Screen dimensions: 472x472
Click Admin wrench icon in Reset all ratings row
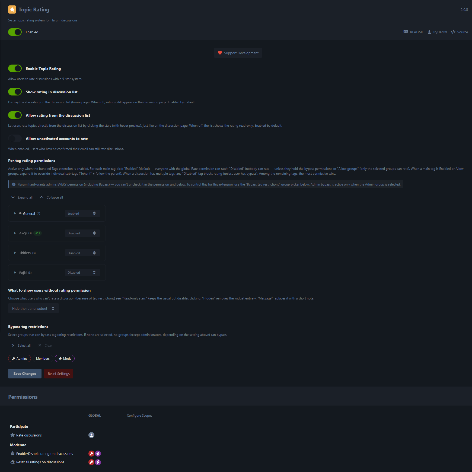coord(91,462)
